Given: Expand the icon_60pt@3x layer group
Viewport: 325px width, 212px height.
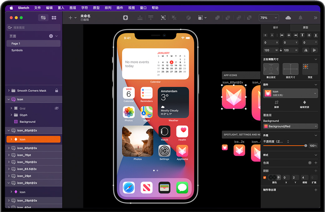Looking at the screenshot, I should [x=8, y=148].
